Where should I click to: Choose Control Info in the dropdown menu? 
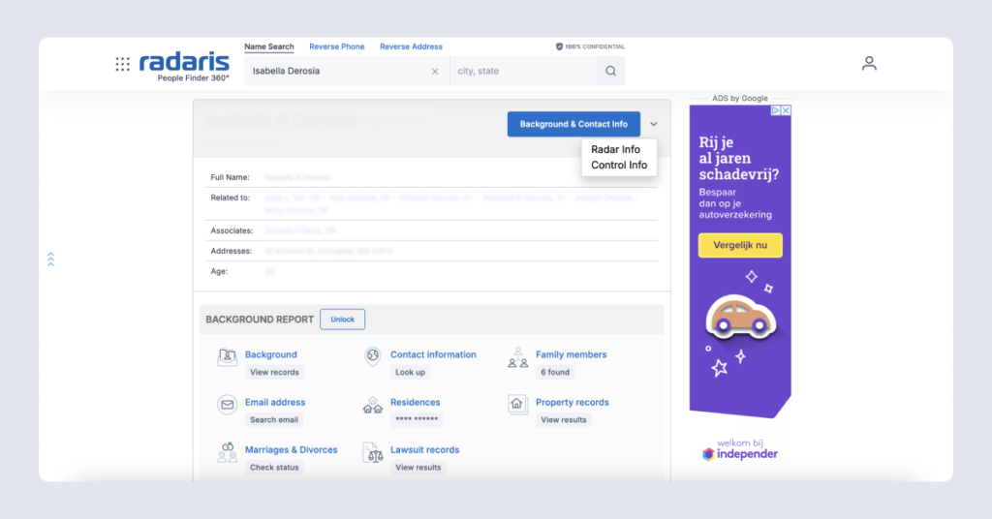coord(619,165)
